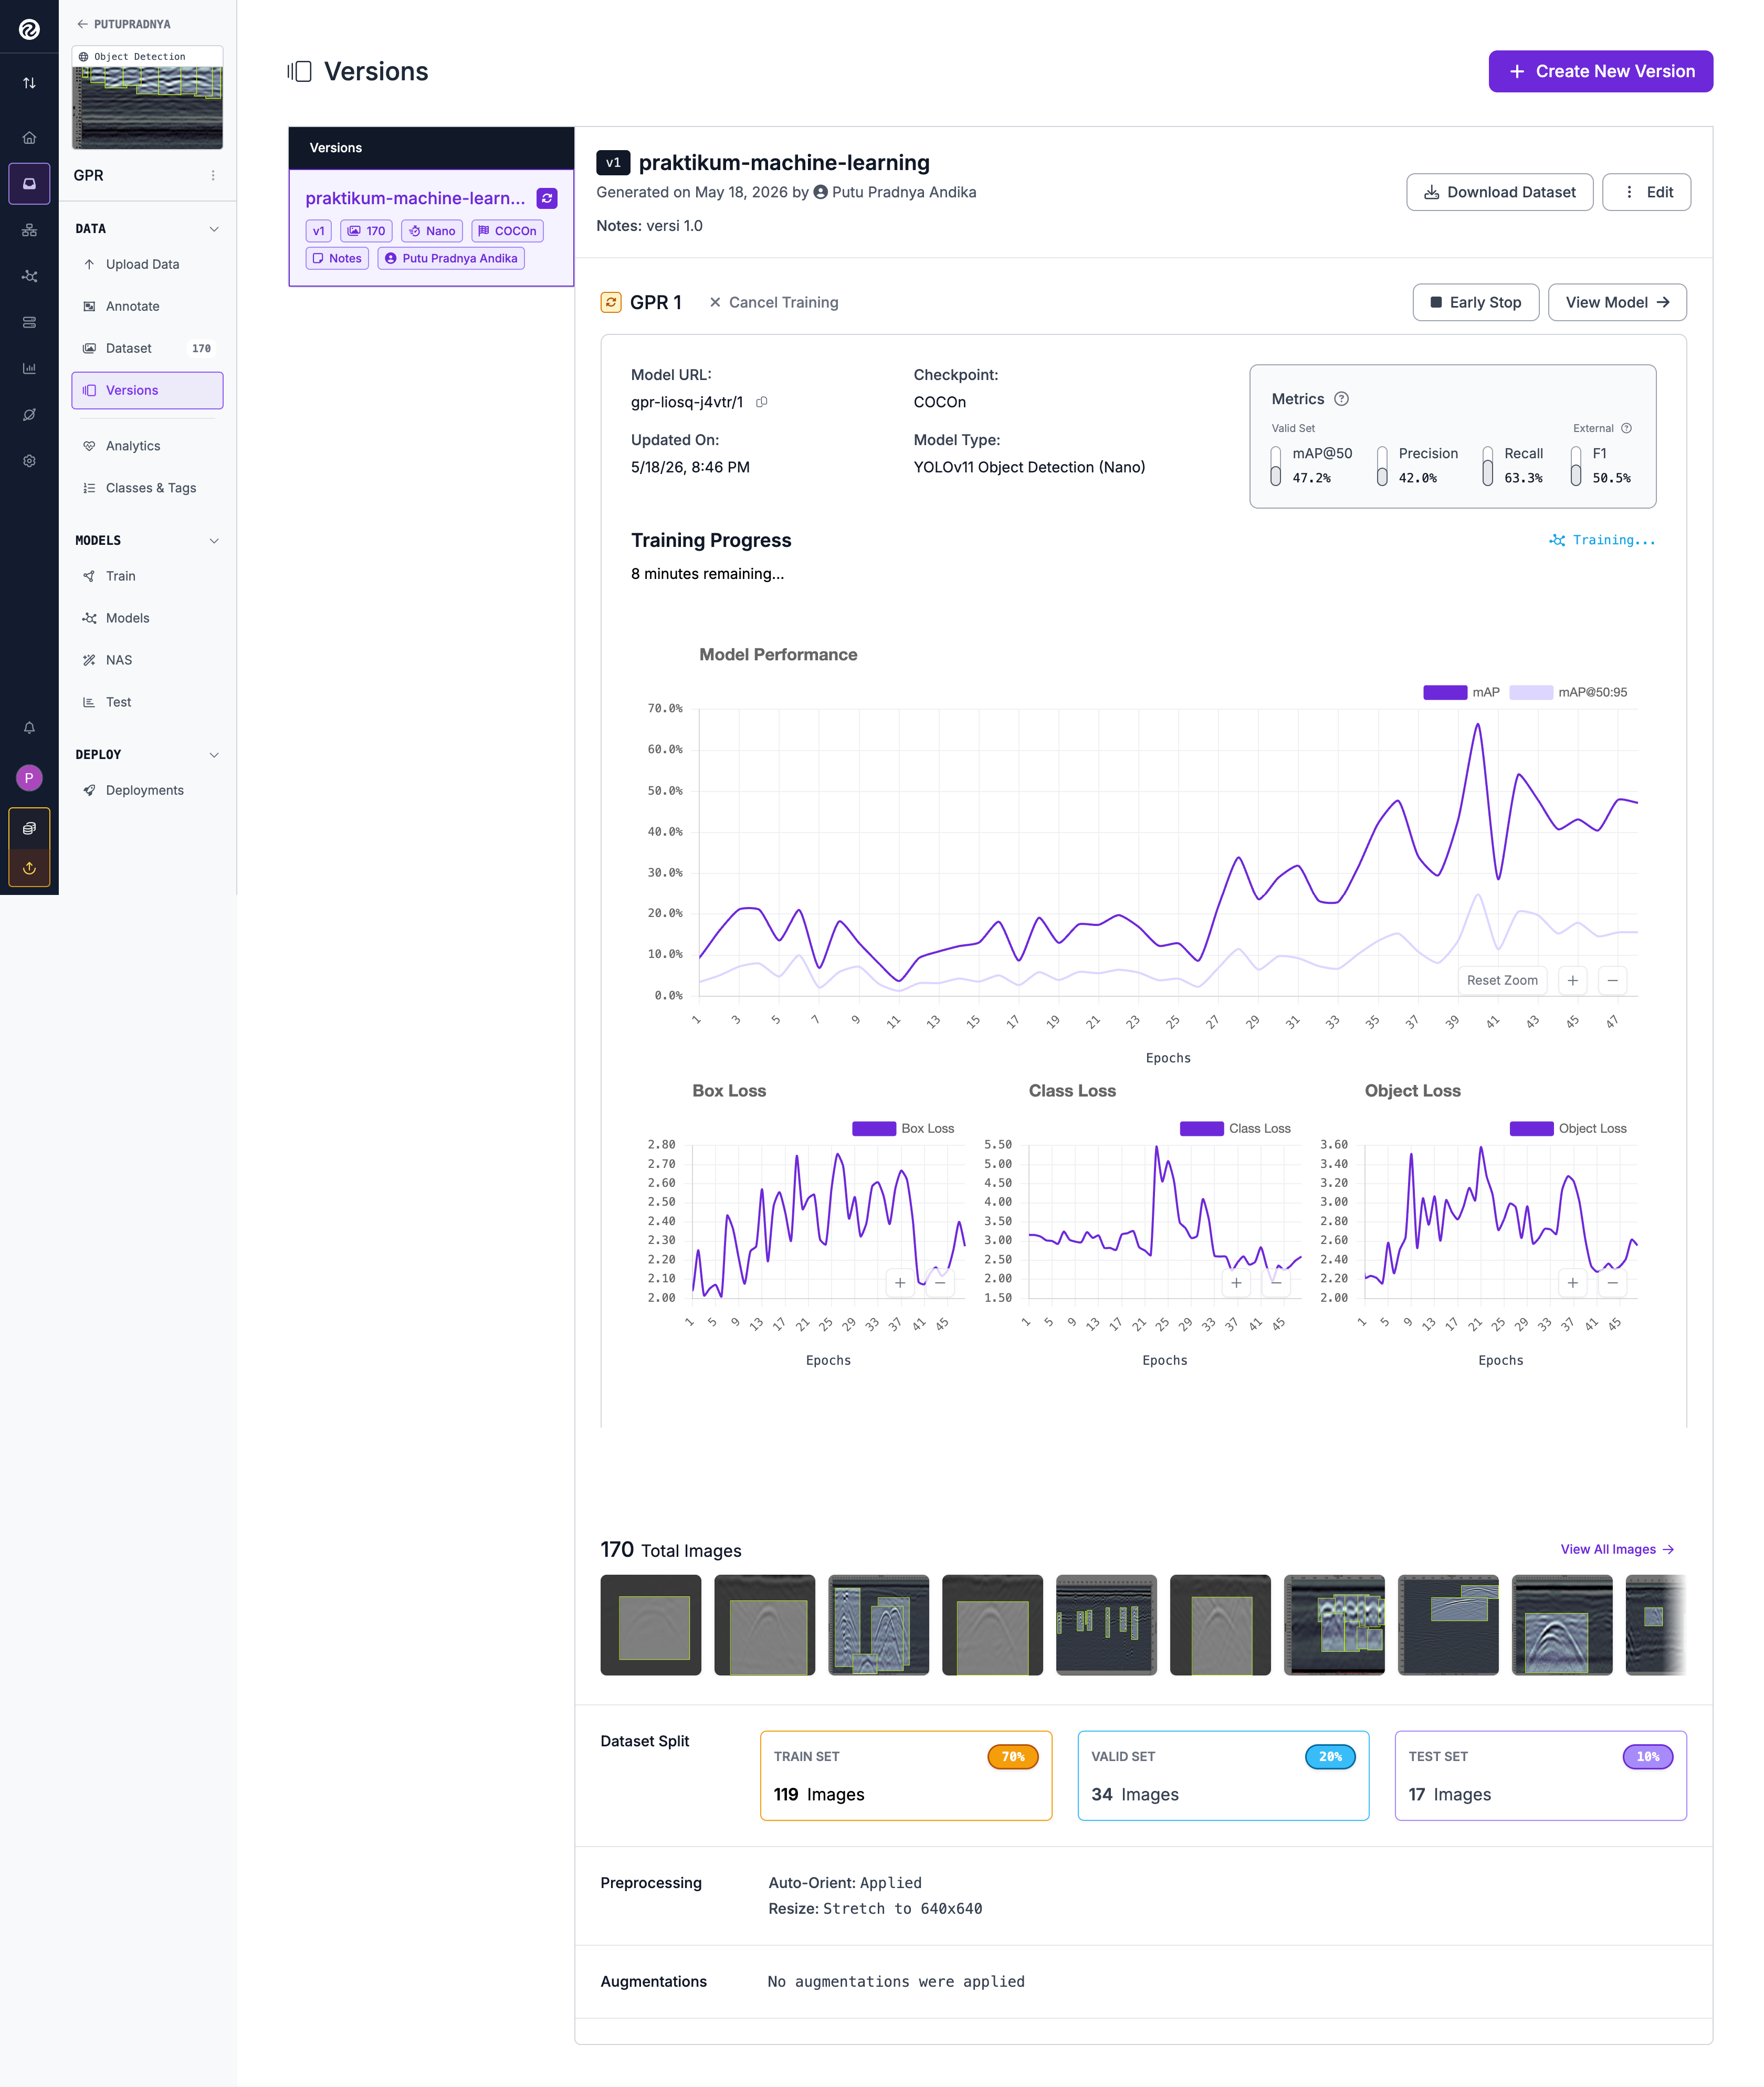
Task: Click Create New Version
Action: coord(1600,71)
